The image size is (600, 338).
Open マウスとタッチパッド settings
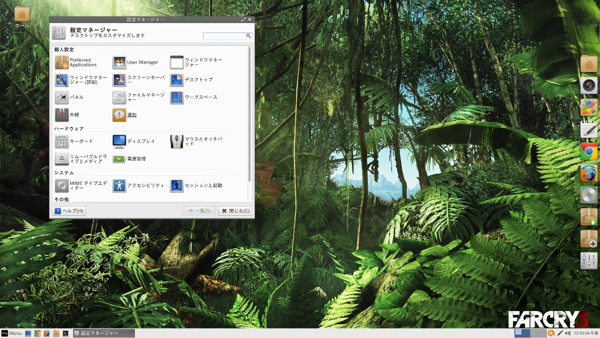click(196, 142)
